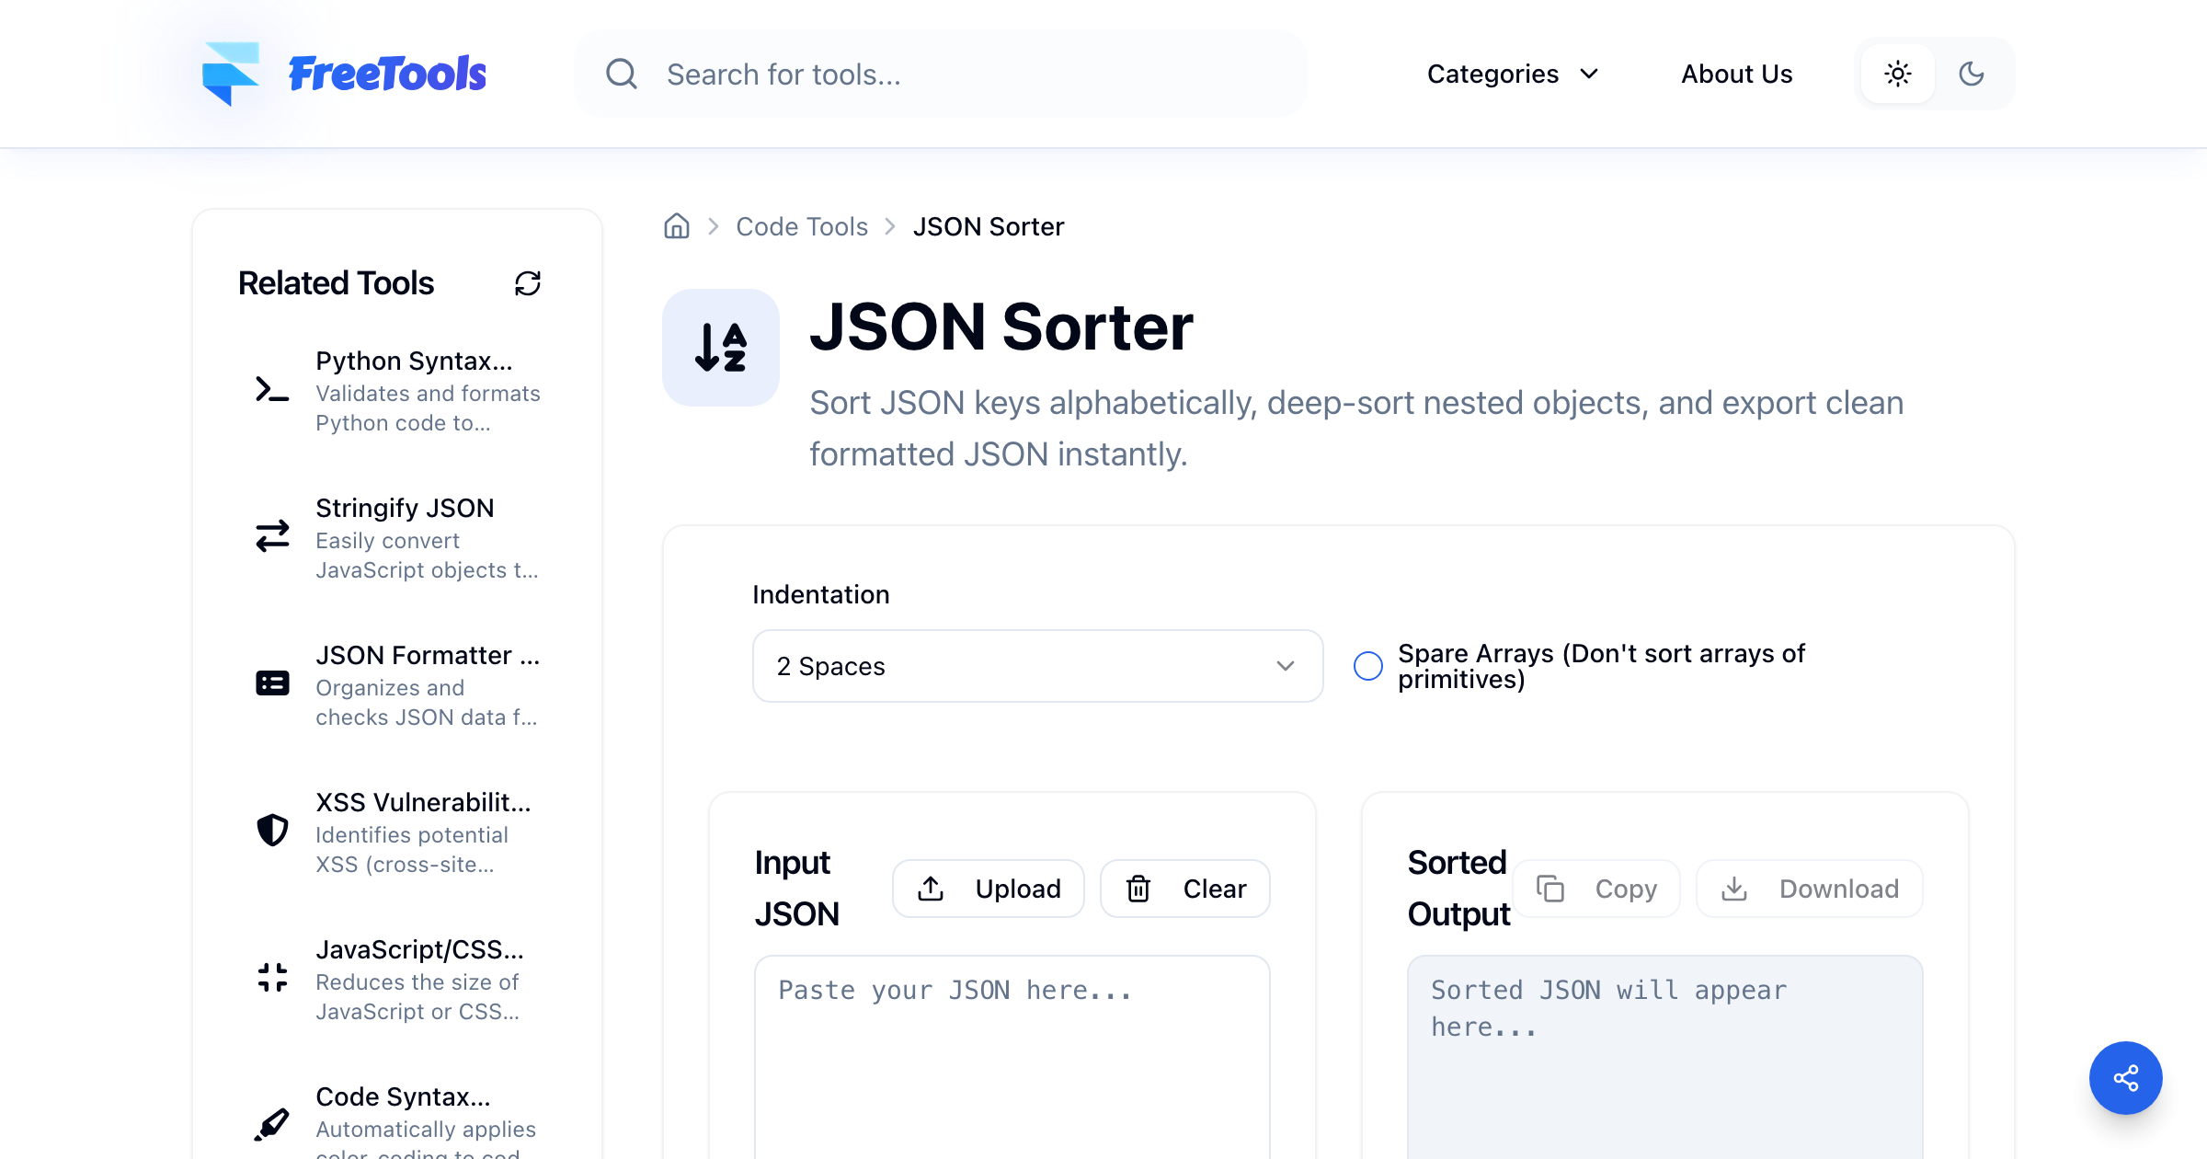Clear the Input JSON
This screenshot has height=1159, width=2207.
[1185, 889]
